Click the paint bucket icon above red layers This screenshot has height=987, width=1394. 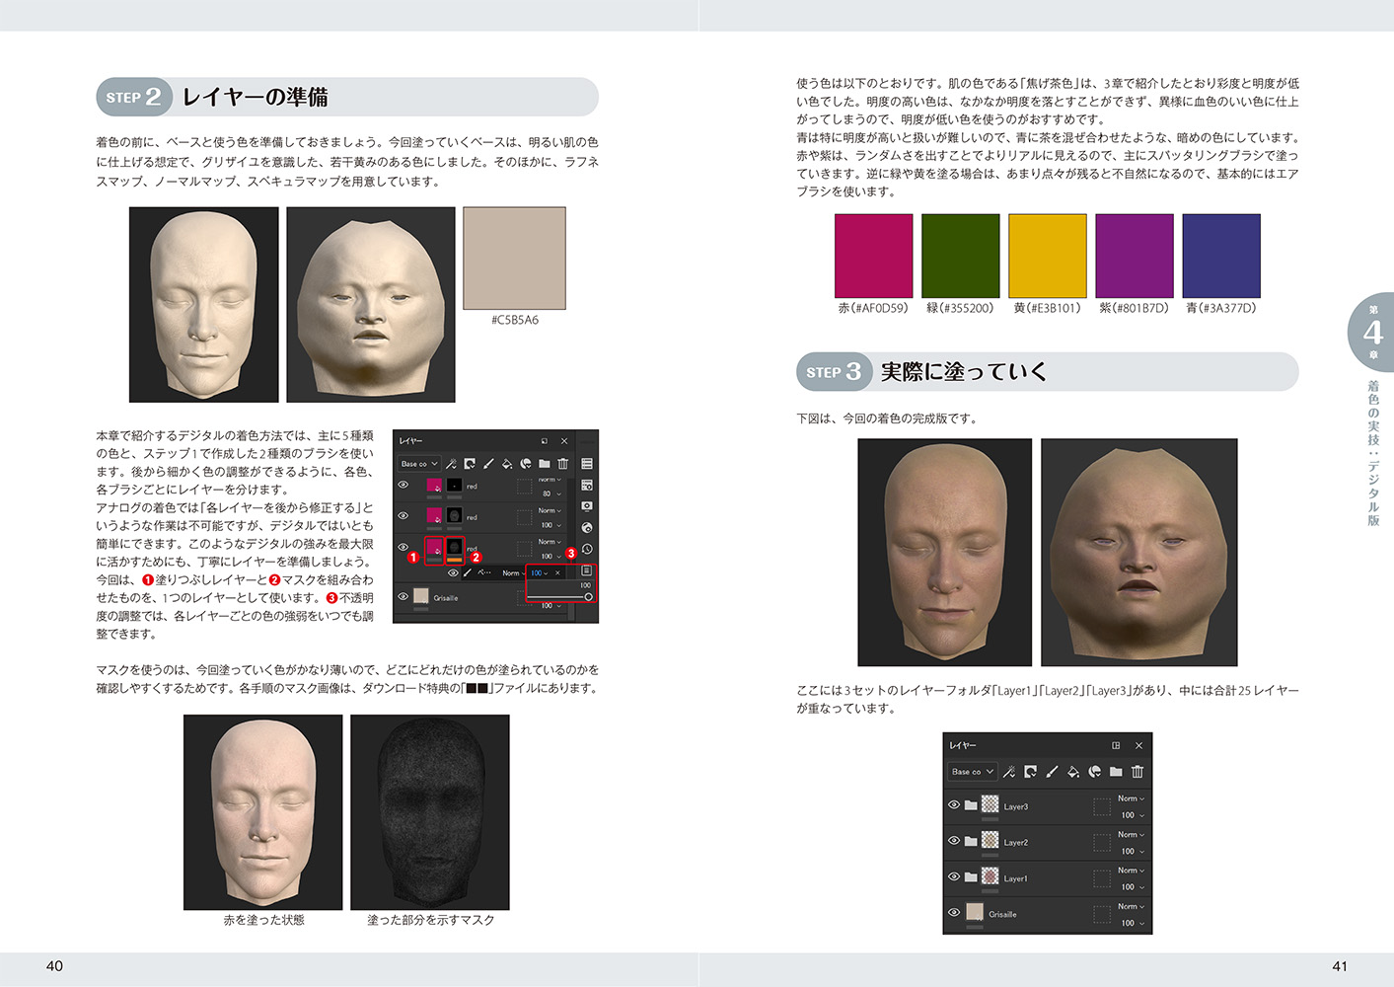tap(507, 464)
